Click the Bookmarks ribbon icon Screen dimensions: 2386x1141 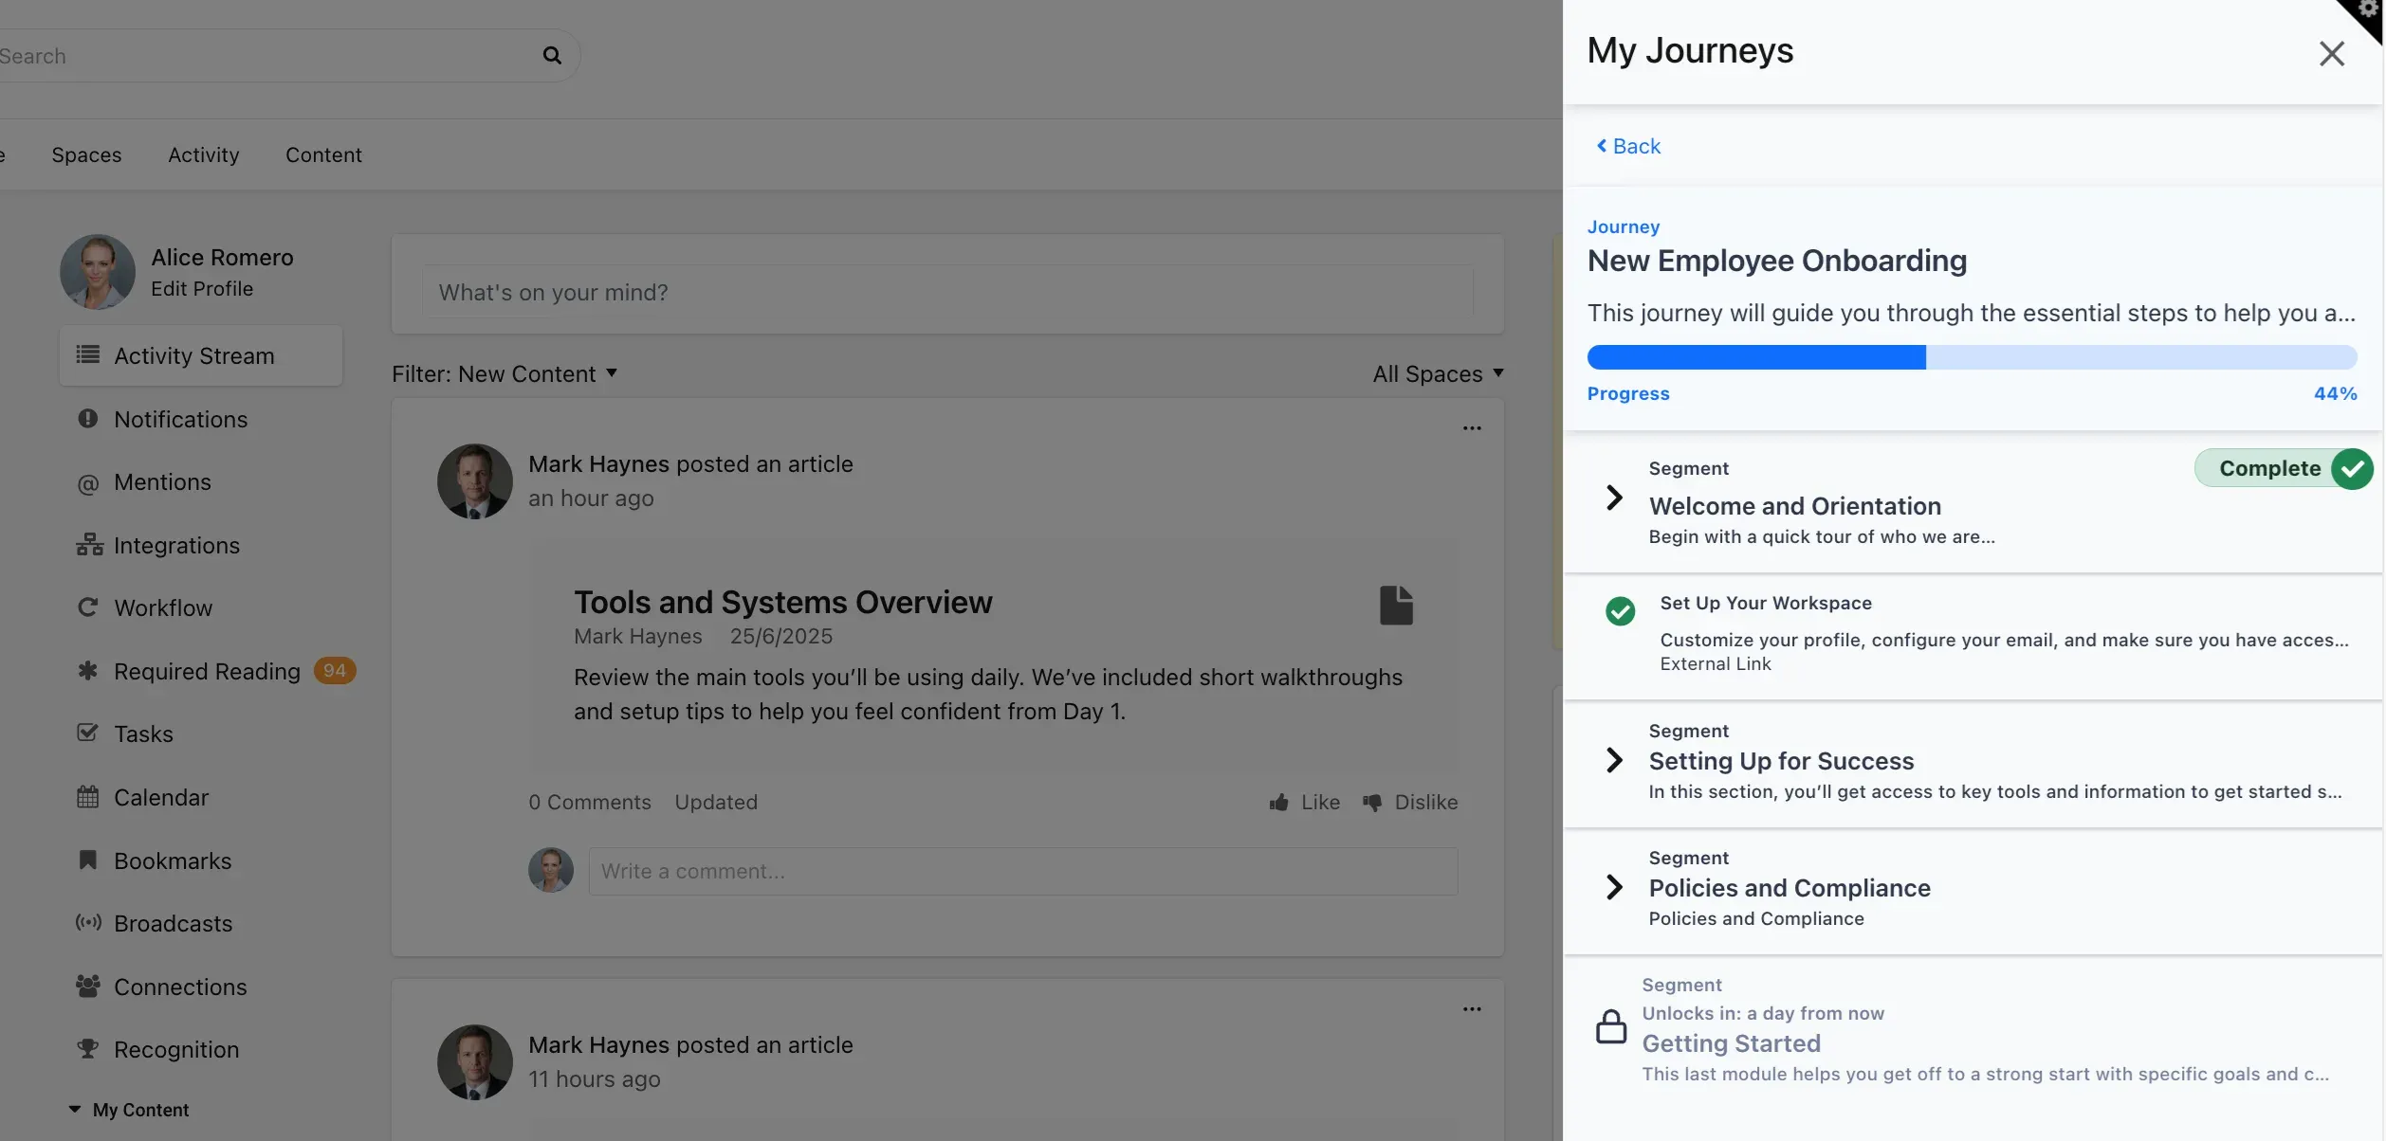point(87,860)
